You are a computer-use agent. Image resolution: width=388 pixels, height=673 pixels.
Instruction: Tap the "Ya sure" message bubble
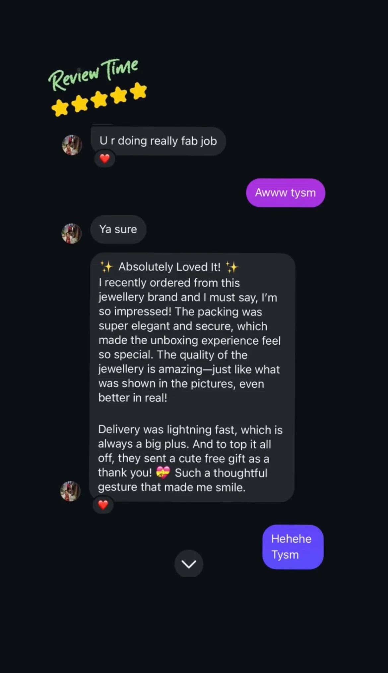pyautogui.click(x=118, y=229)
